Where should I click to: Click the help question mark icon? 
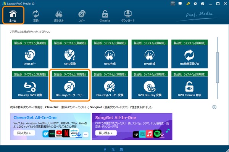203,4
